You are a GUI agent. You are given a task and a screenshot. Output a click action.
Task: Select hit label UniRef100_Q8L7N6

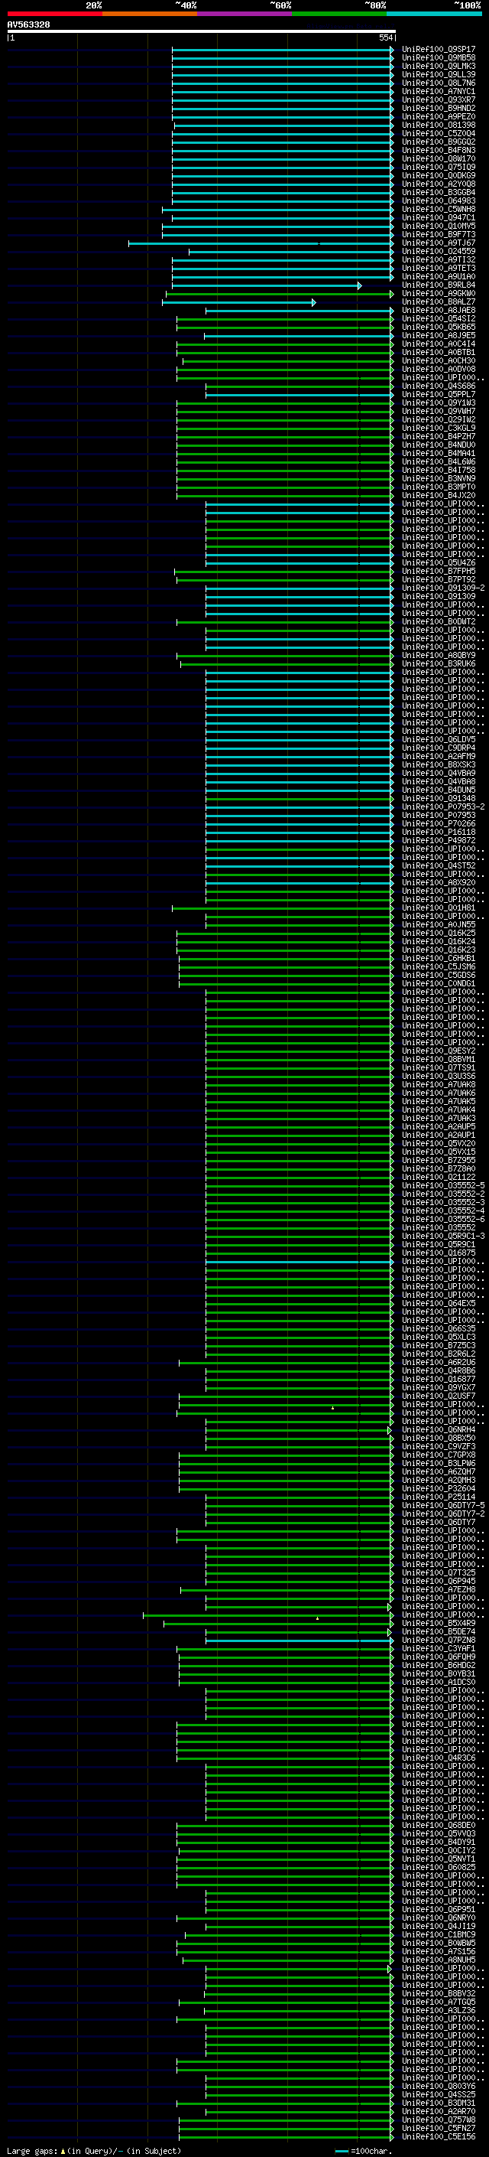pos(439,83)
